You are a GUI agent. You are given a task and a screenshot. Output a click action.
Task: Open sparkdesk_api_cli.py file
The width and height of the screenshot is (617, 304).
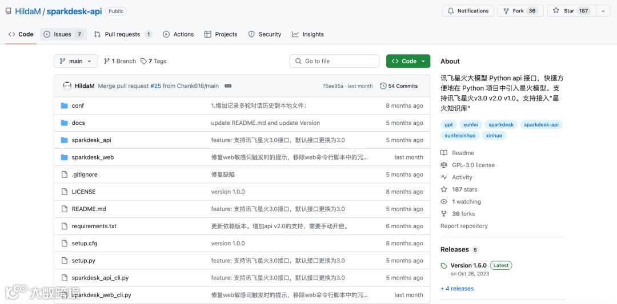[100, 278]
